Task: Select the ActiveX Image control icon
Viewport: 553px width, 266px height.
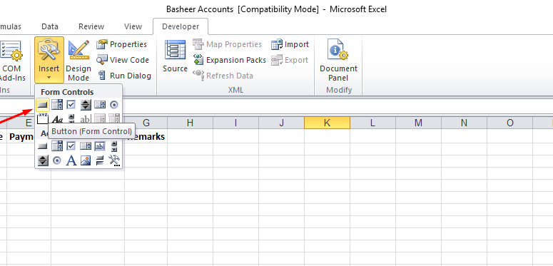Action: (x=86, y=160)
